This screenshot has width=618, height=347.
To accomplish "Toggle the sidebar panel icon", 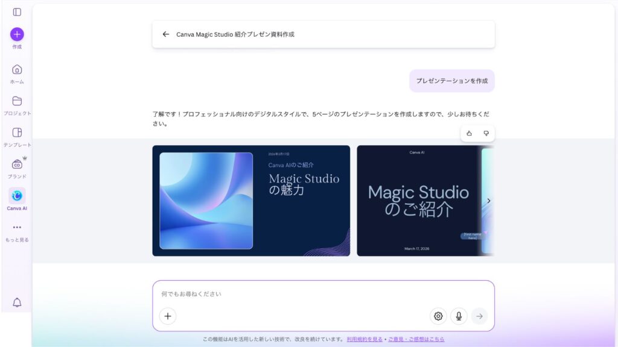I will (17, 12).
